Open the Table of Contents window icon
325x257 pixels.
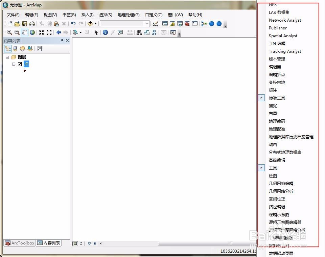coord(165,24)
